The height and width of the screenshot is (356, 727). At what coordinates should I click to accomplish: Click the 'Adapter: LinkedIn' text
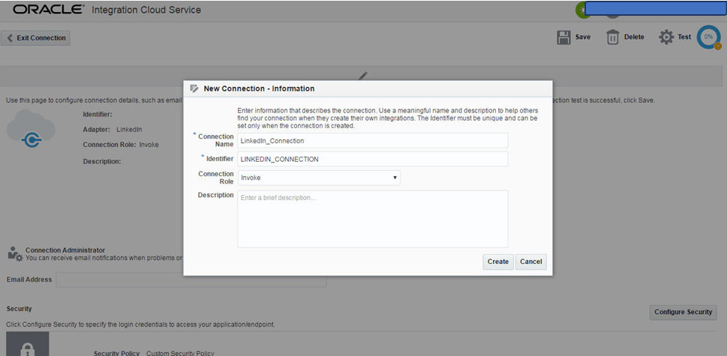click(x=113, y=129)
